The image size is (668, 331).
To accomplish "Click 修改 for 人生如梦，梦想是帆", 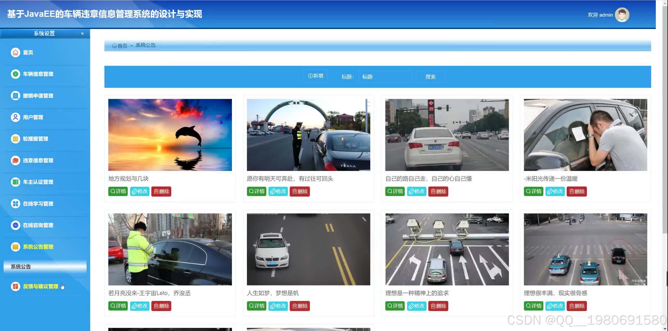I will [x=278, y=306].
